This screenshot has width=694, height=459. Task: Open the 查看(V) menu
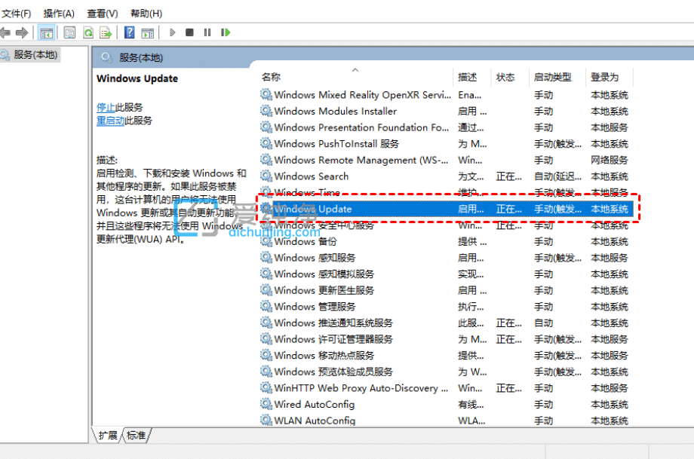pos(103,13)
